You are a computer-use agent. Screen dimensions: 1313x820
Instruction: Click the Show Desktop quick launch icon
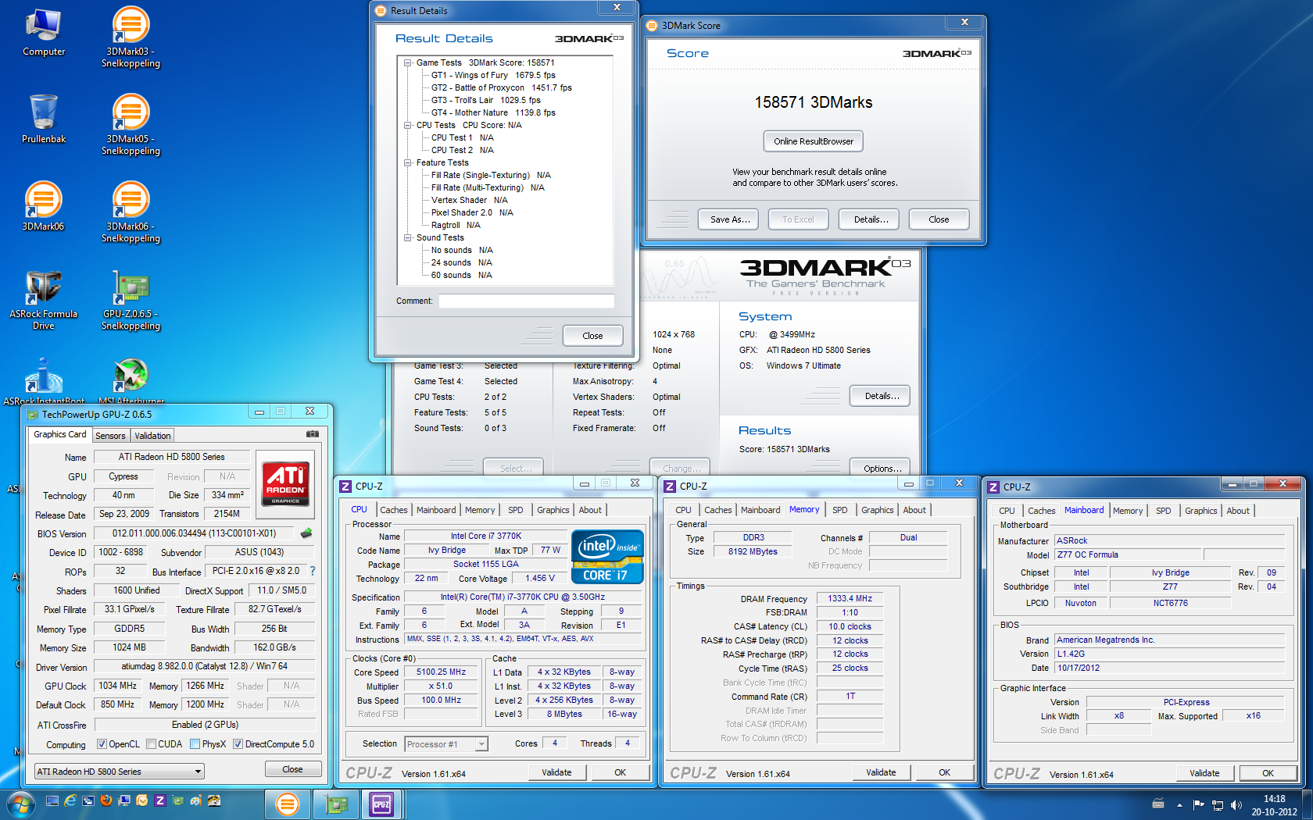pyautogui.click(x=52, y=800)
